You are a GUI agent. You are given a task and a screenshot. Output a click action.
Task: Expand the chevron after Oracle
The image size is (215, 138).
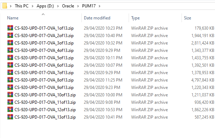[78, 6]
